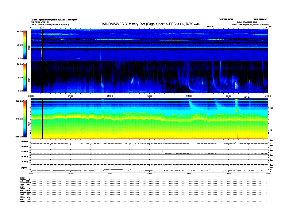Click the red spike at TNR panel bottom
Viewport: 289px width, 223px height.
coord(238,135)
